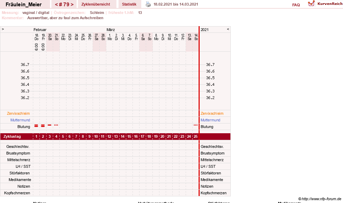Click the left Notizen row label
This screenshot has height=203, width=343.
pos(24,186)
